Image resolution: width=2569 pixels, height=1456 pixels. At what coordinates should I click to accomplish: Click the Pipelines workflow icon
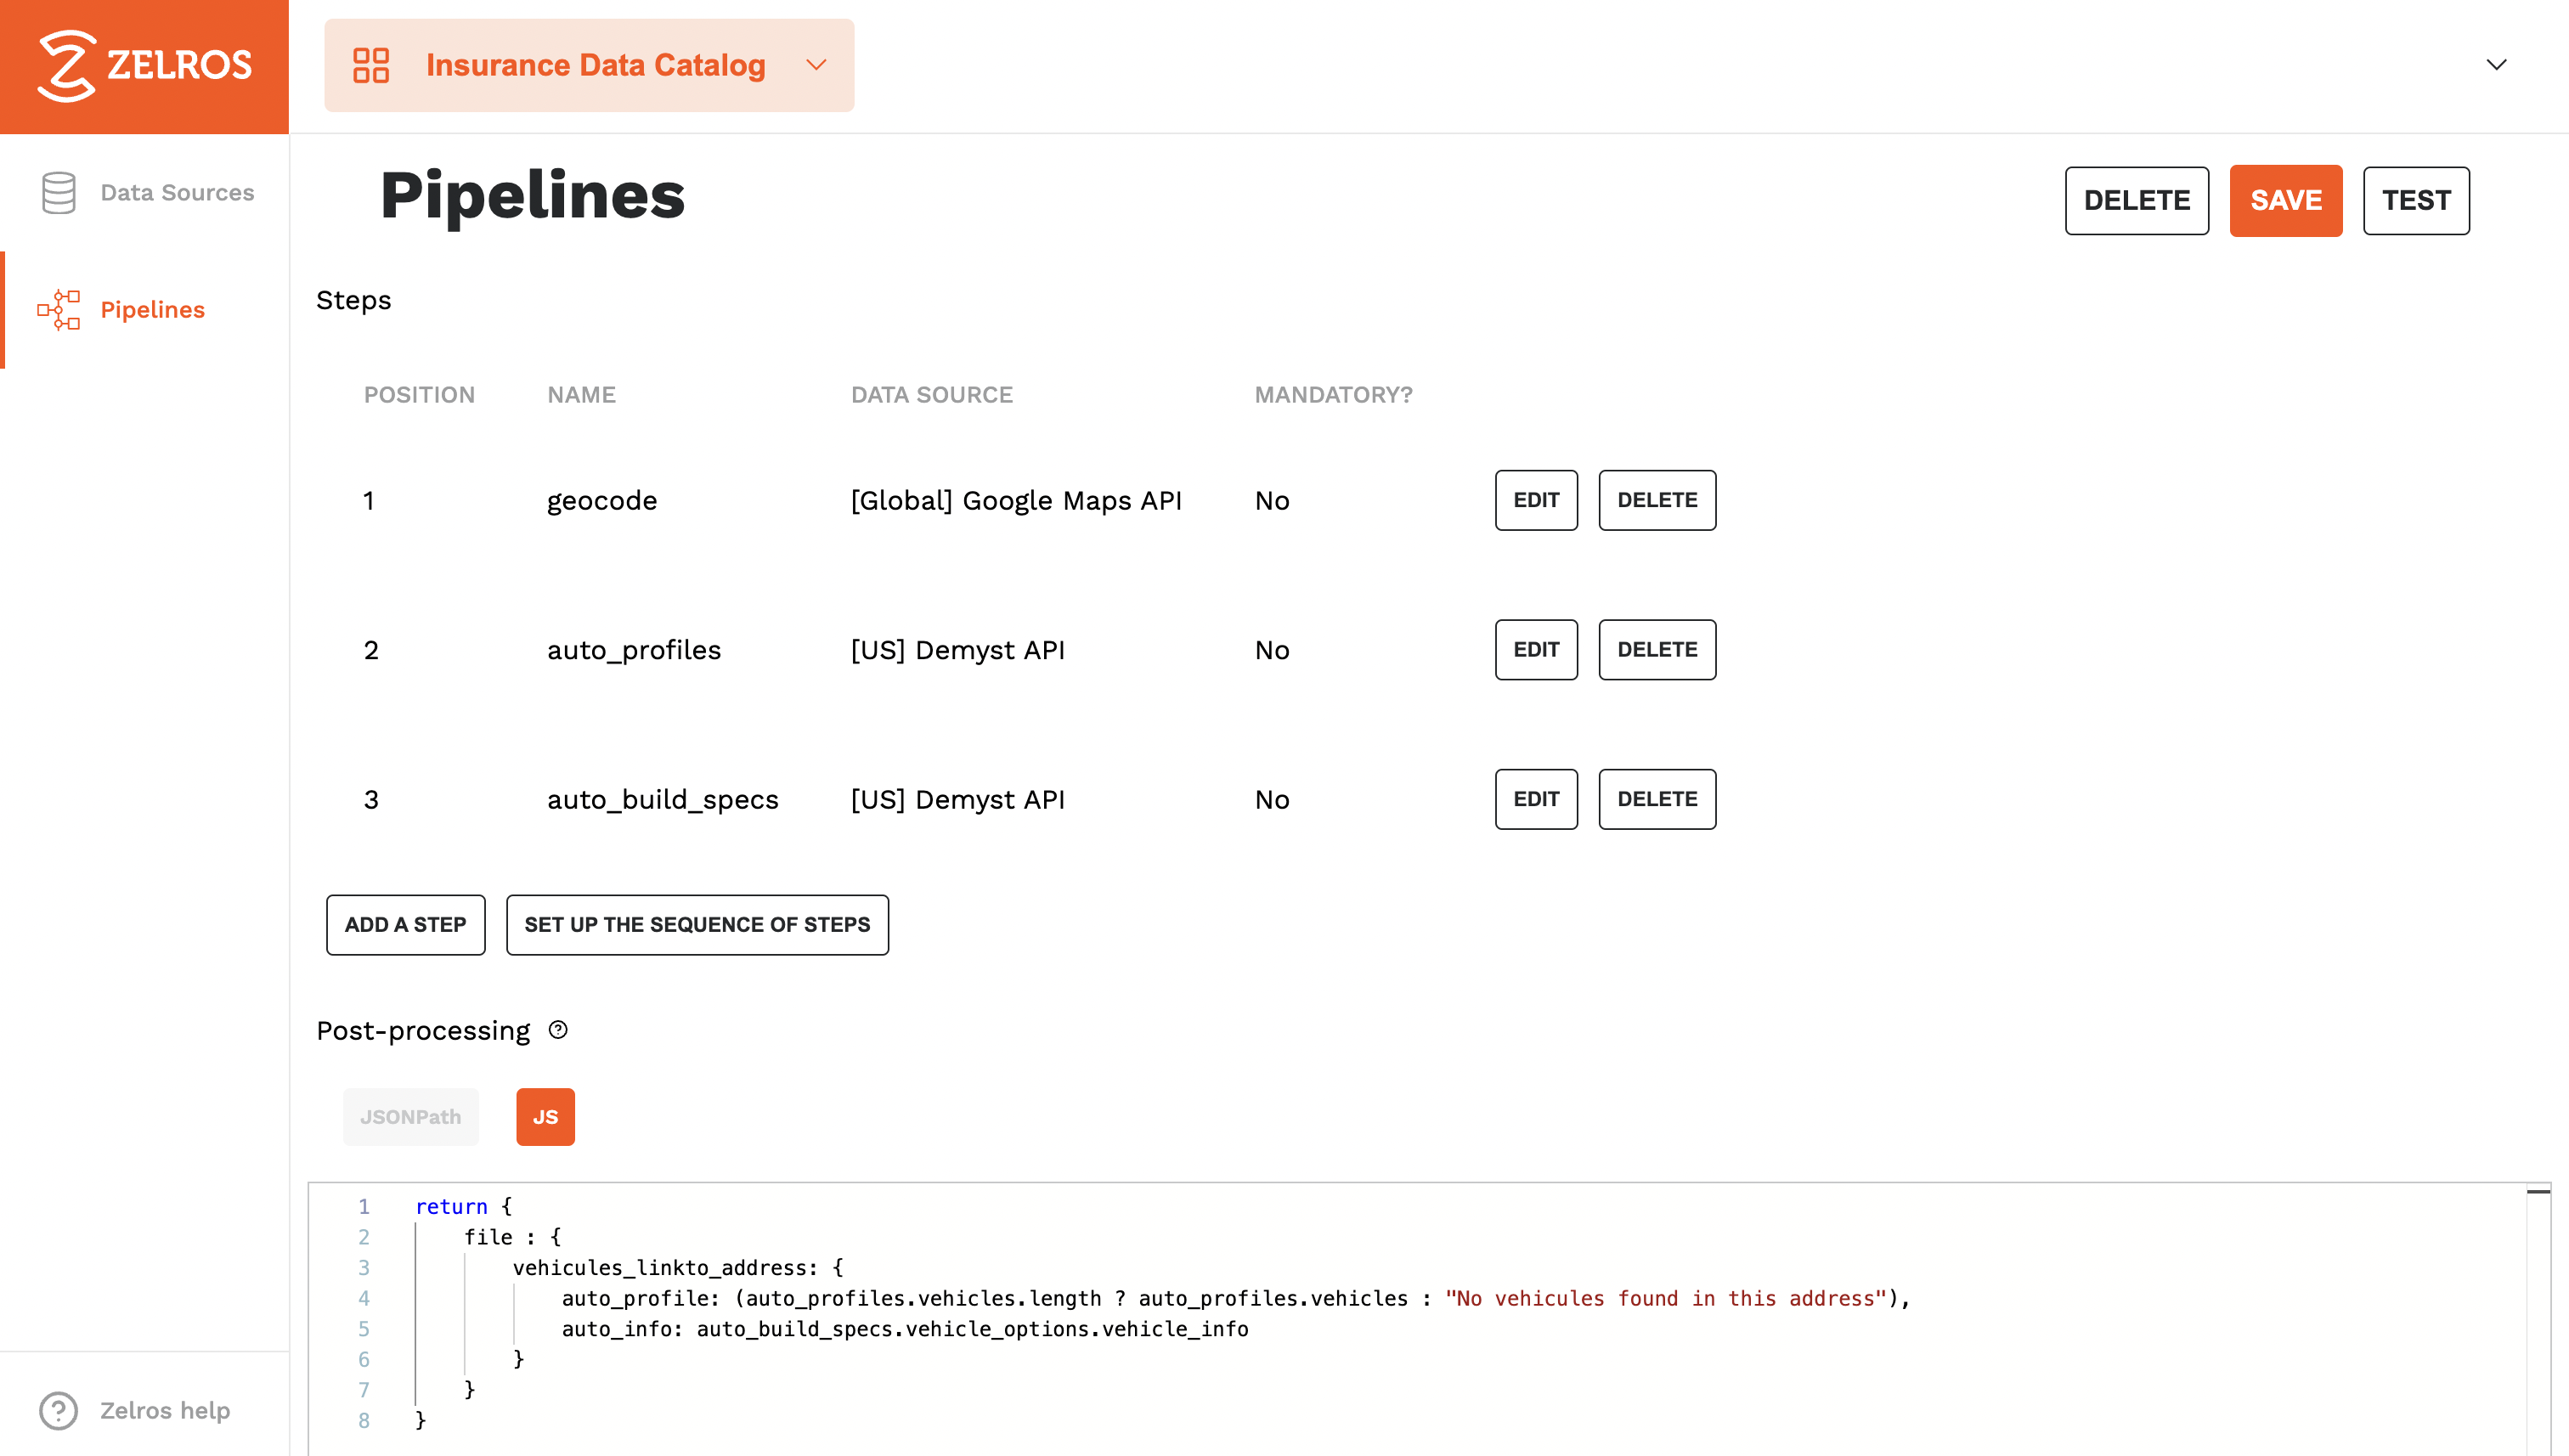pos(59,310)
